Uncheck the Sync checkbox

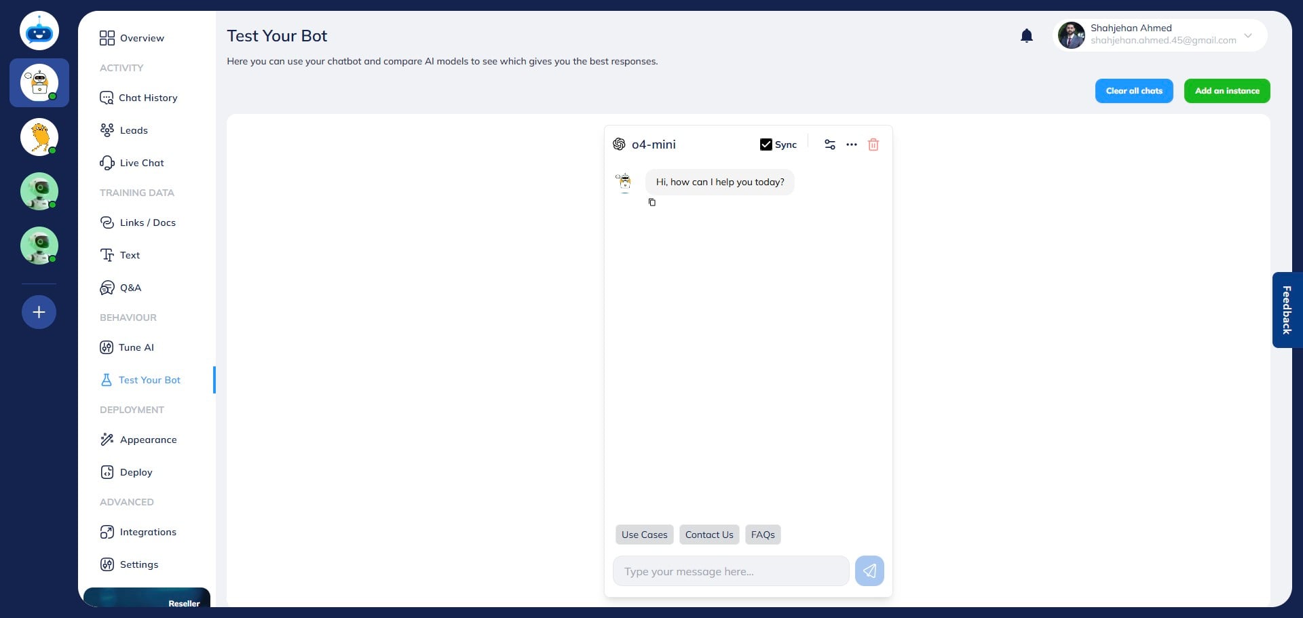tap(766, 144)
